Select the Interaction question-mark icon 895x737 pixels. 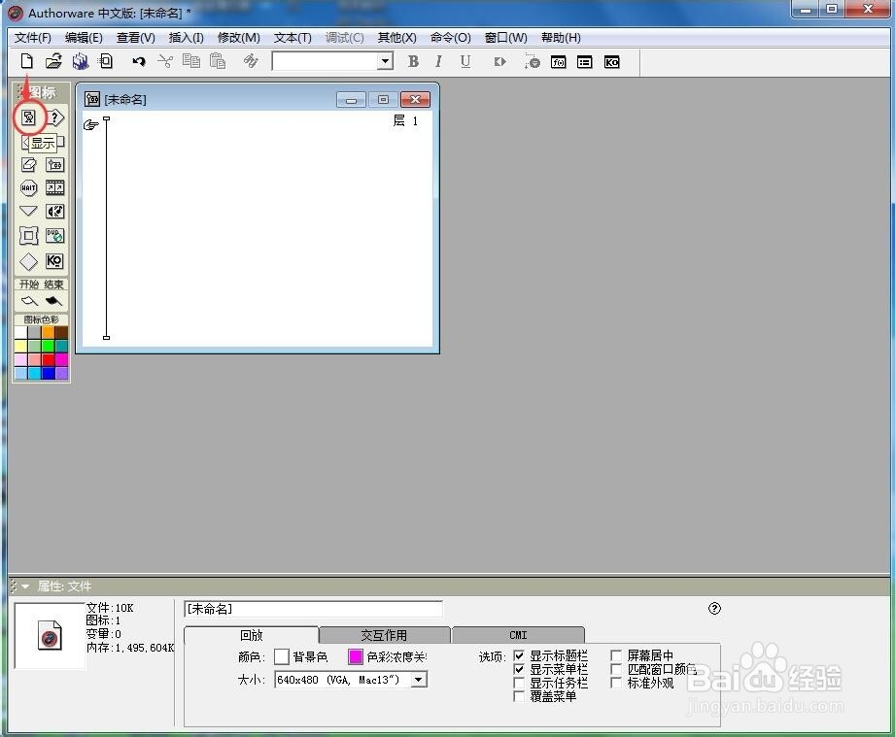(x=54, y=117)
